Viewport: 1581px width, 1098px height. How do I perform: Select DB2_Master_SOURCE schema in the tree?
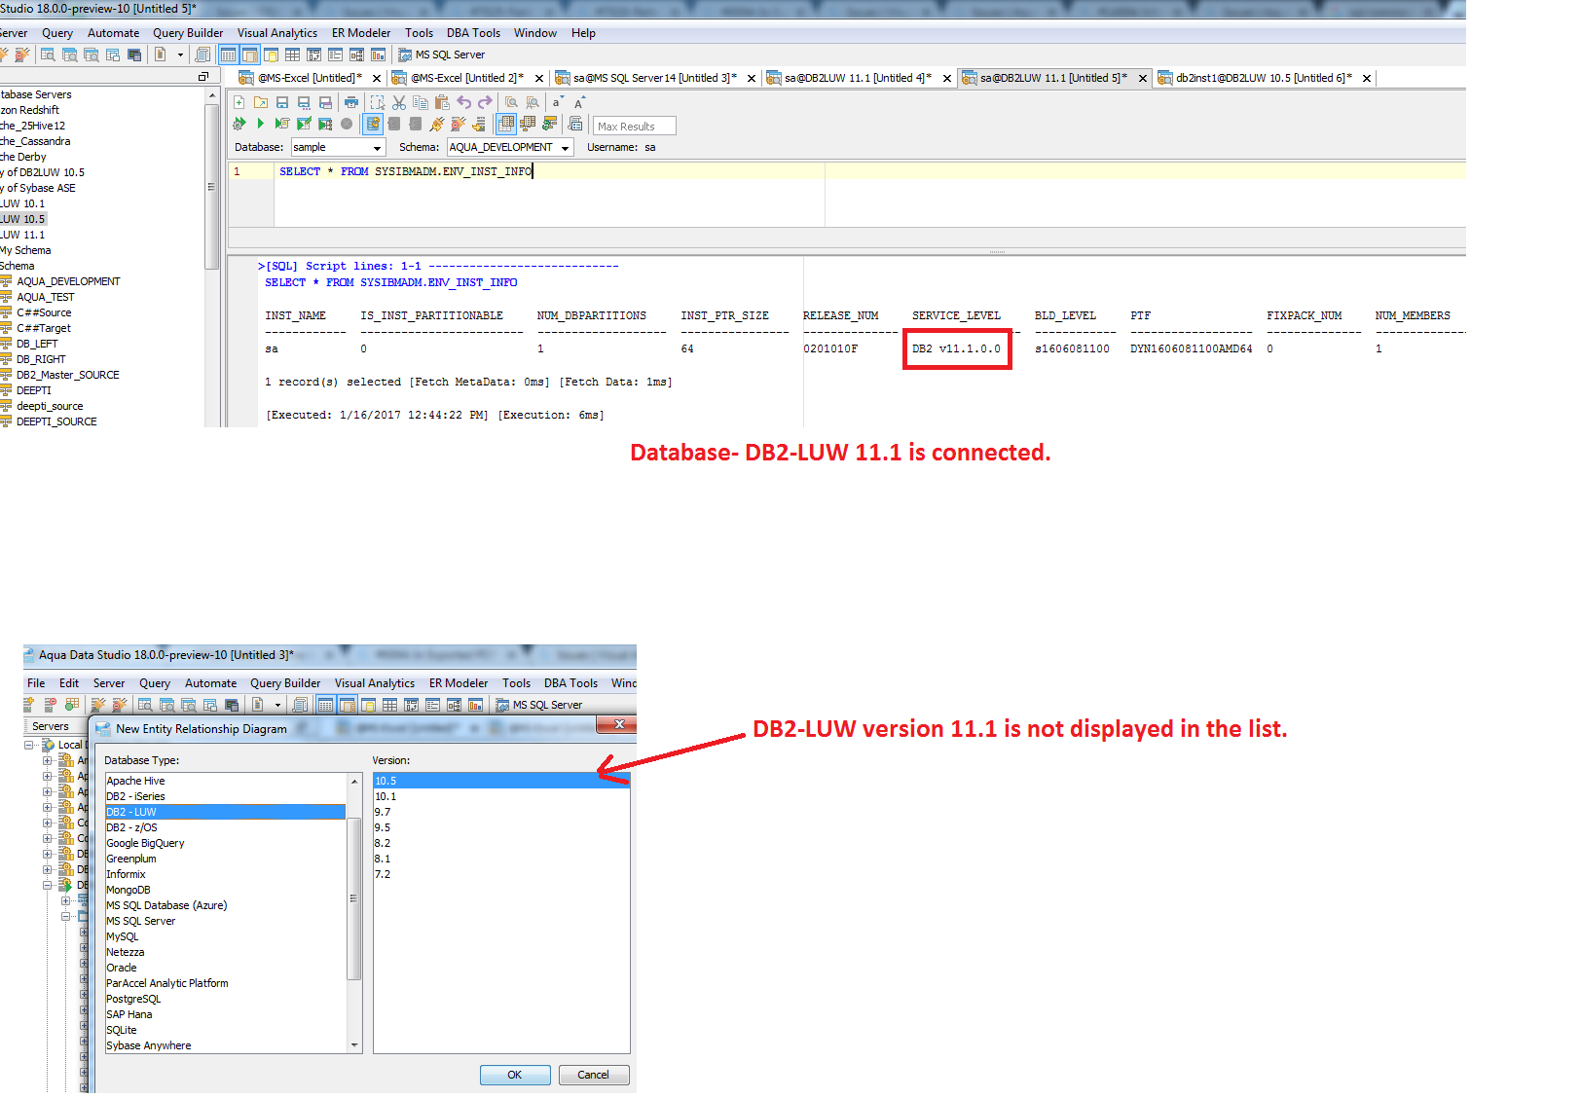pos(67,375)
